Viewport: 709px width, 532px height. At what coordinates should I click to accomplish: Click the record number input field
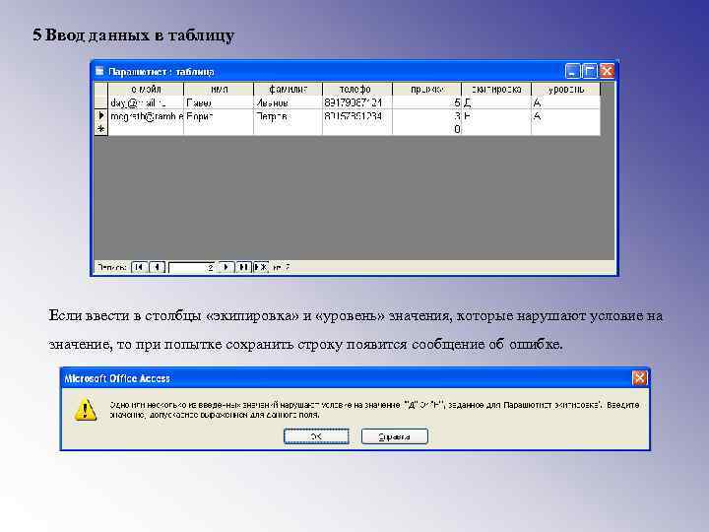[192, 267]
